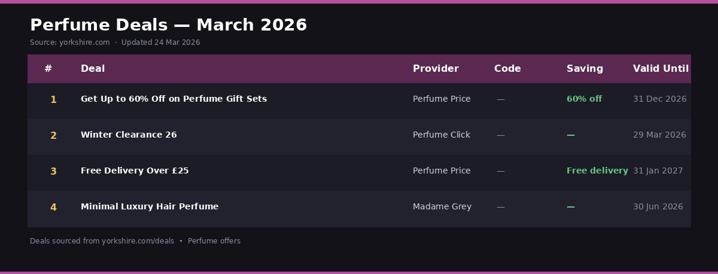
Task: Click the yorkshire.com/deals footer link
Action: [138, 241]
